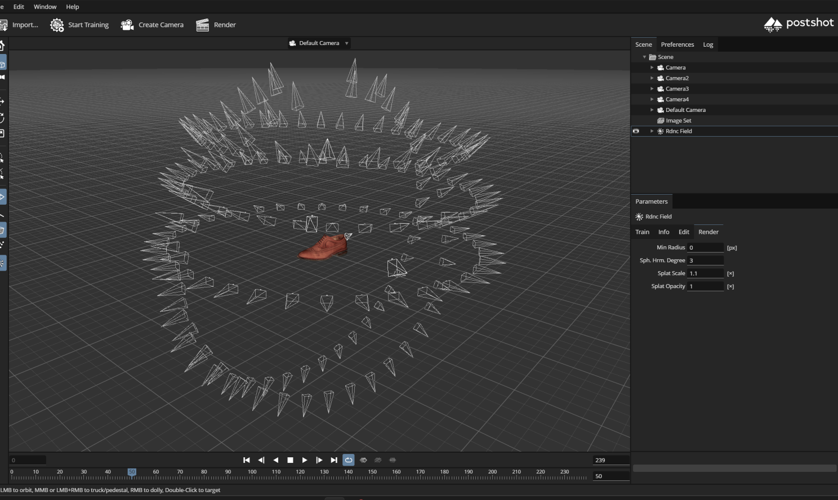Toggle the visibility eye on the Rdnc Field row
The height and width of the screenshot is (500, 838).
[635, 131]
